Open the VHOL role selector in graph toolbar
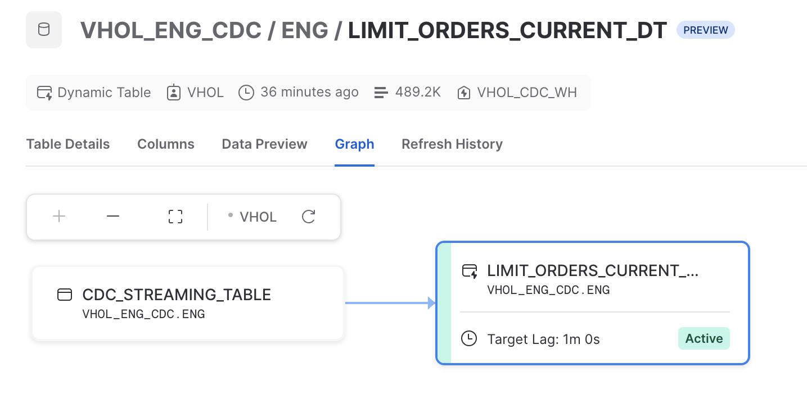 253,217
